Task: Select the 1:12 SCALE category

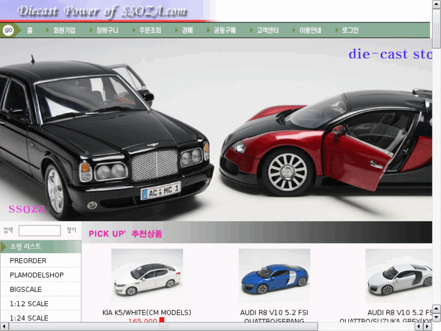Action: click(x=29, y=304)
